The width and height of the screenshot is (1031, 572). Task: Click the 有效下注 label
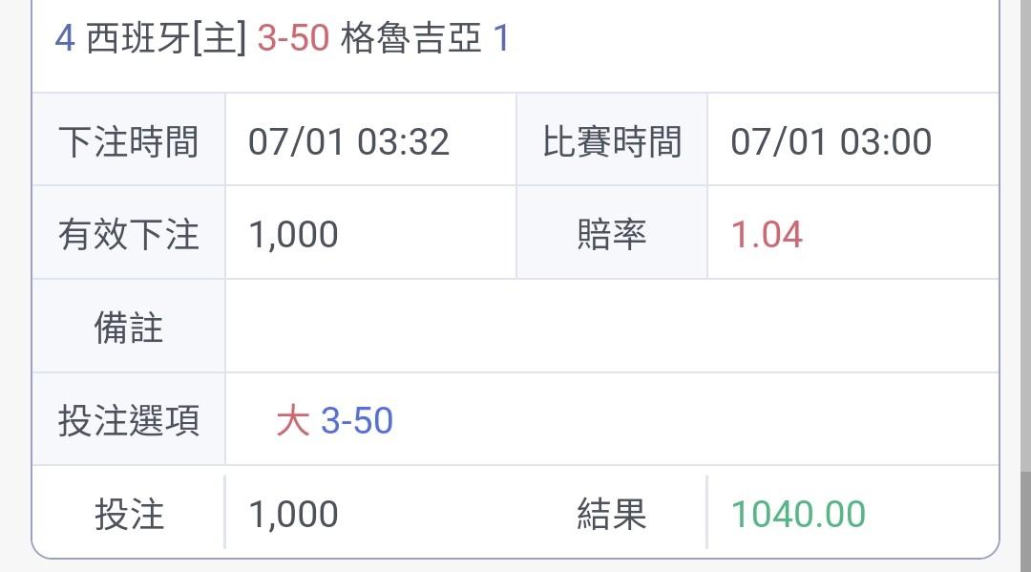click(128, 234)
